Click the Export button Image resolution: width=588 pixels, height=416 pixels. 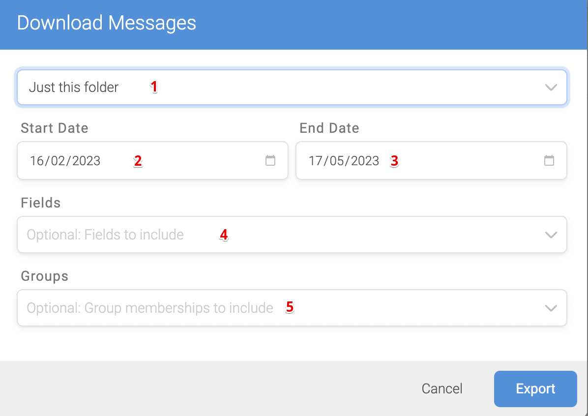click(535, 388)
